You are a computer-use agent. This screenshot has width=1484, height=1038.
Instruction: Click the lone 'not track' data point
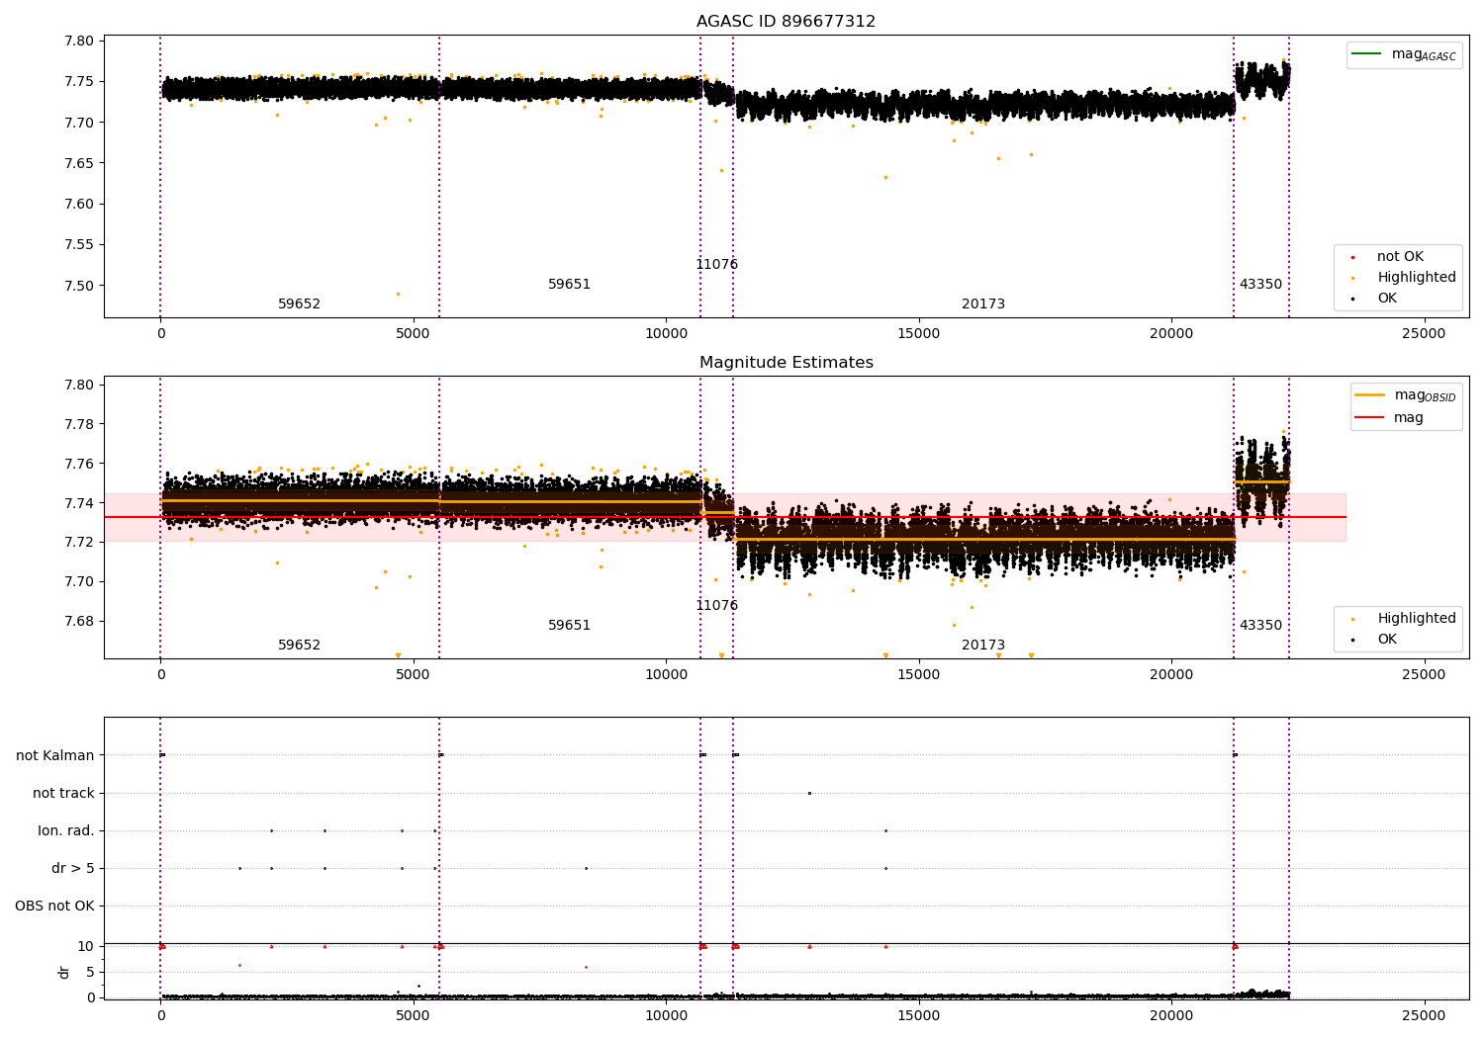[809, 793]
